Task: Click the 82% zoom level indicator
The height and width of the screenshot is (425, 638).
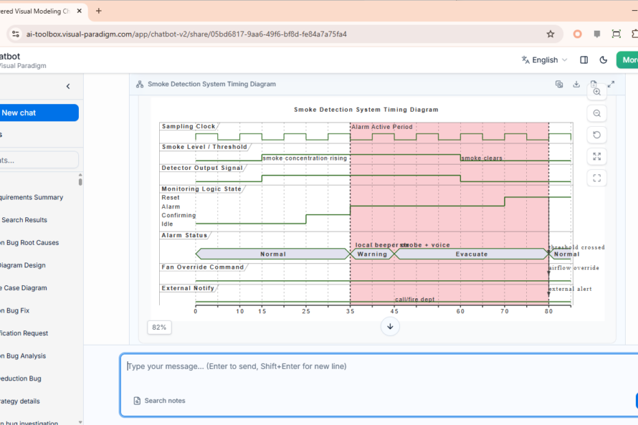Action: tap(159, 328)
